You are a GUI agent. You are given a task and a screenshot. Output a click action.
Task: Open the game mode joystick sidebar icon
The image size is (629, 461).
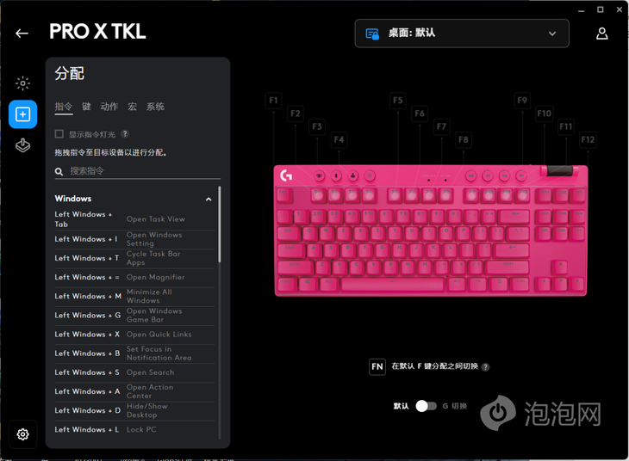click(23, 145)
